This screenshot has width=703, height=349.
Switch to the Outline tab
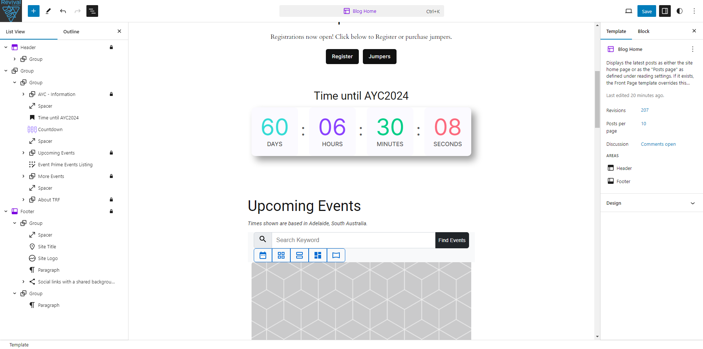(x=71, y=31)
